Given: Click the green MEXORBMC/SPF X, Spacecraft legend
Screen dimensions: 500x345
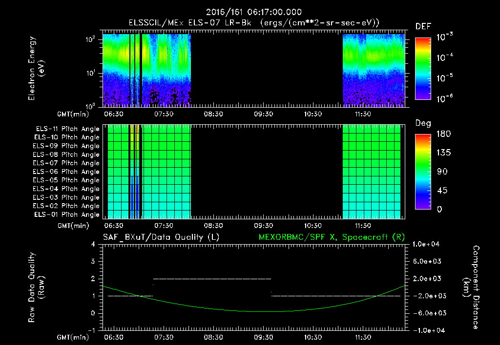Looking at the screenshot, I should click(x=332, y=237).
